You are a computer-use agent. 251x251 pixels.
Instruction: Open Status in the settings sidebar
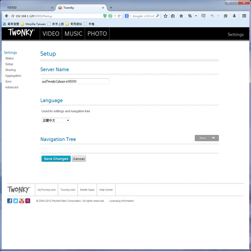click(x=9, y=58)
